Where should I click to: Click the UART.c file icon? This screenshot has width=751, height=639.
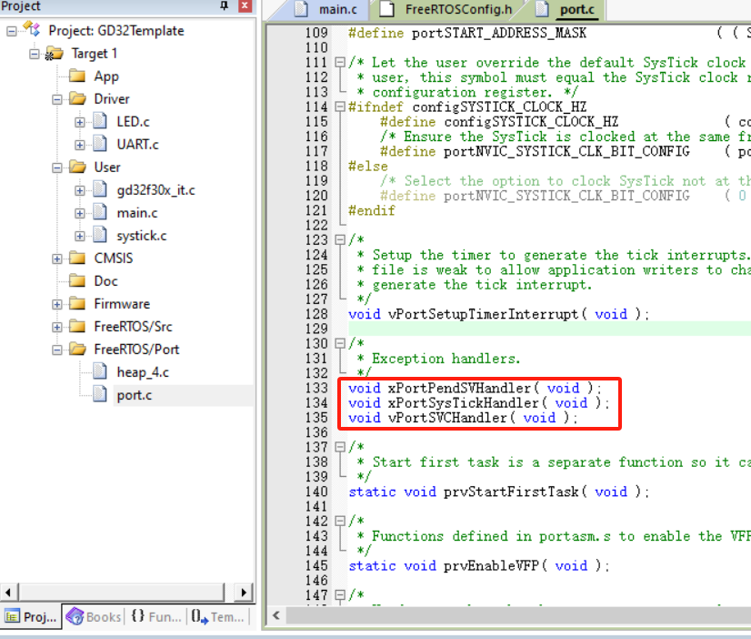[100, 143]
